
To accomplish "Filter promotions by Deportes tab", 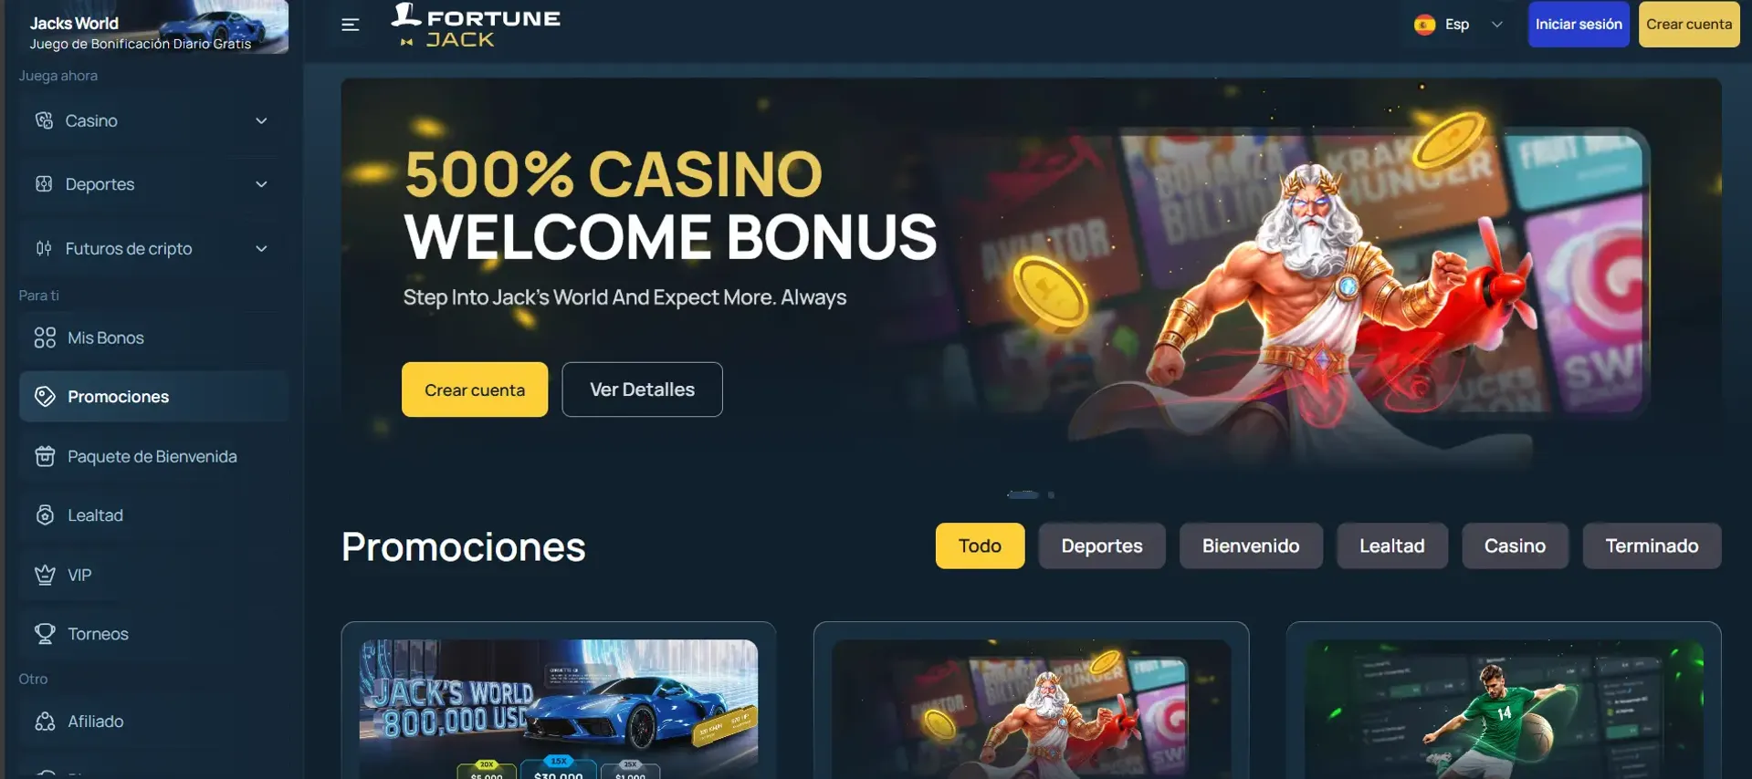I will tap(1102, 545).
